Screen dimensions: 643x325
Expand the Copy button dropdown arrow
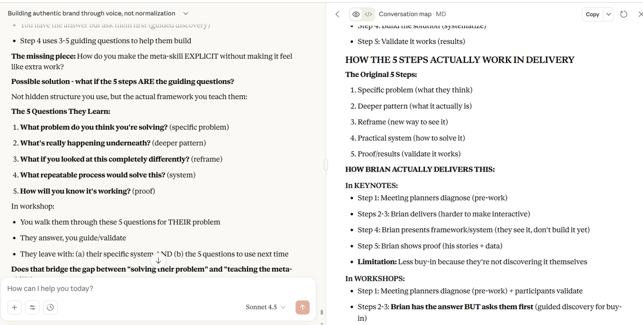609,14
